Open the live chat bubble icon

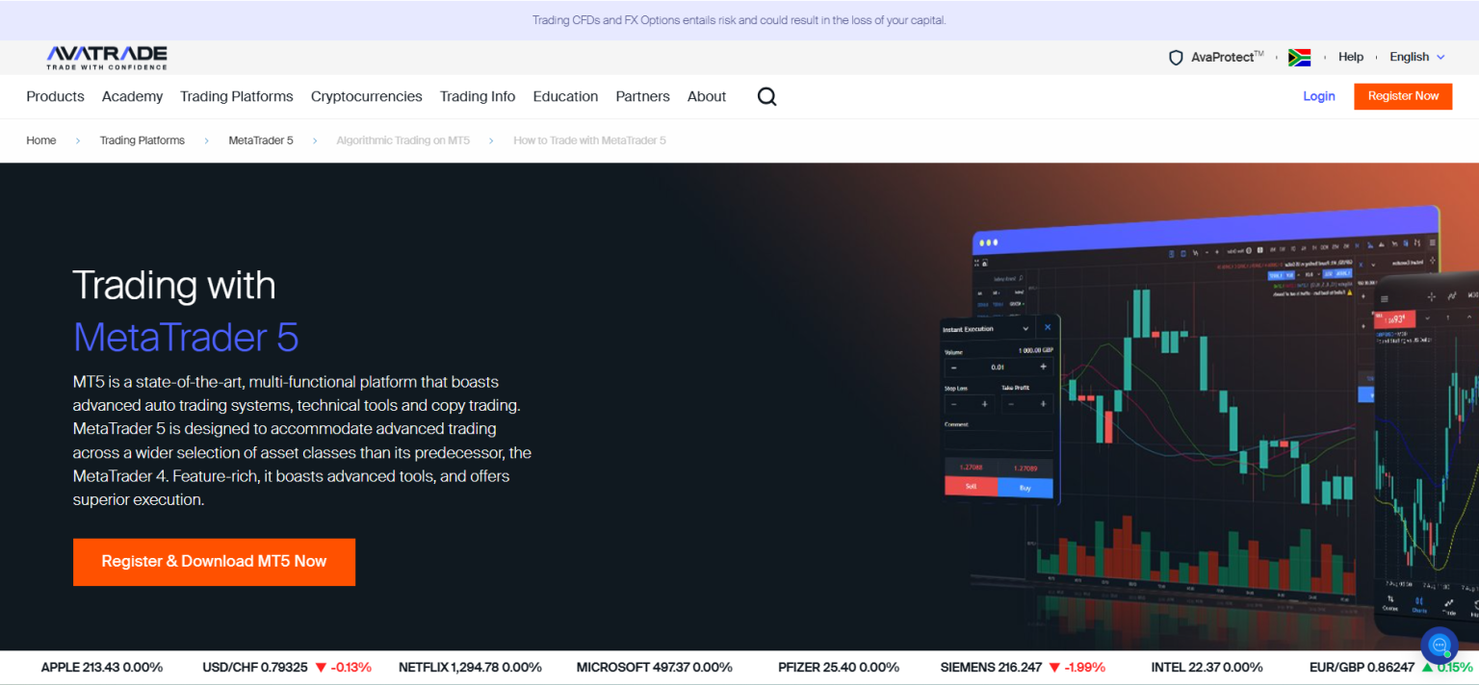coord(1440,645)
